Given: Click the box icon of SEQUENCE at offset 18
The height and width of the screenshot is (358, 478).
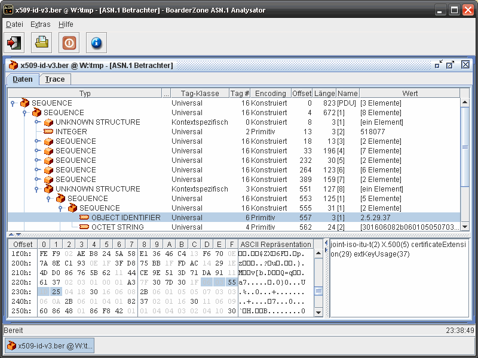Looking at the screenshot, I should click(x=48, y=141).
